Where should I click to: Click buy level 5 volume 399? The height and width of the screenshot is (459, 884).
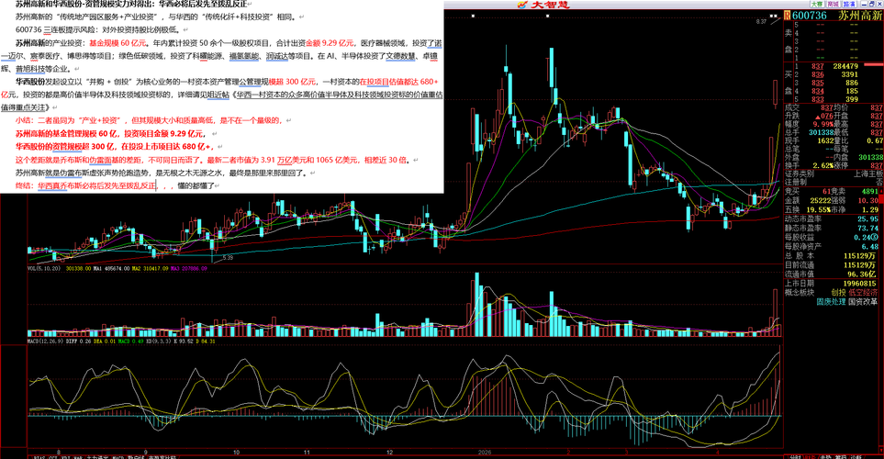point(851,99)
